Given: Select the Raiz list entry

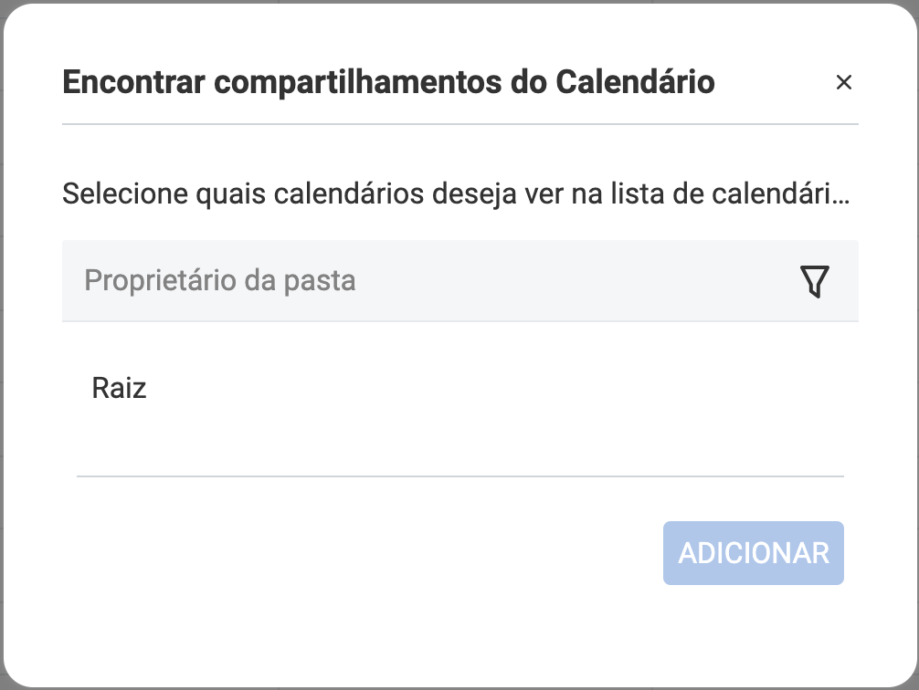Looking at the screenshot, I should 120,389.
